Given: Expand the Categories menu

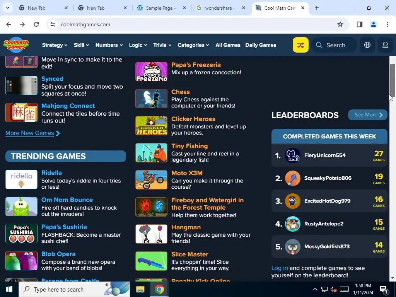Looking at the screenshot, I should point(193,45).
